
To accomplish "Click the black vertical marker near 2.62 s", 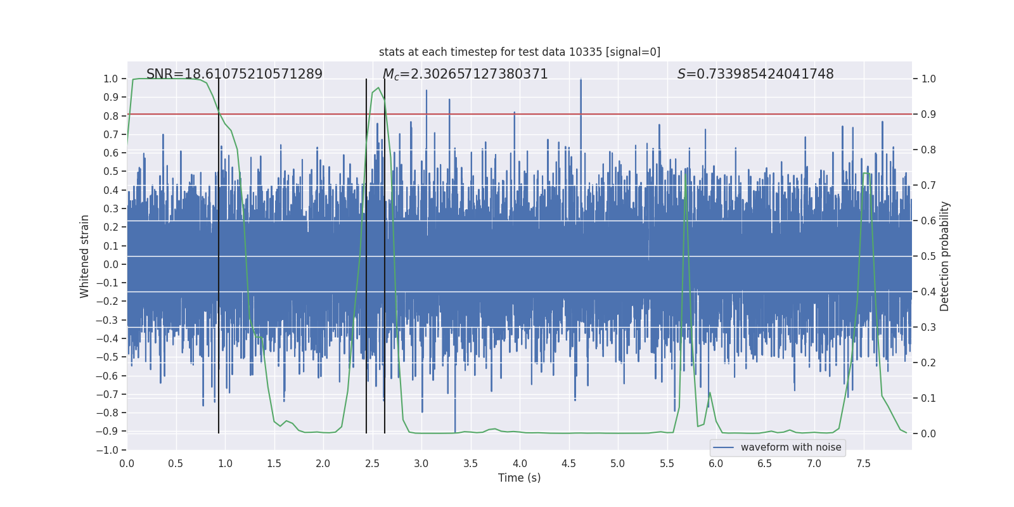I will [385, 256].
